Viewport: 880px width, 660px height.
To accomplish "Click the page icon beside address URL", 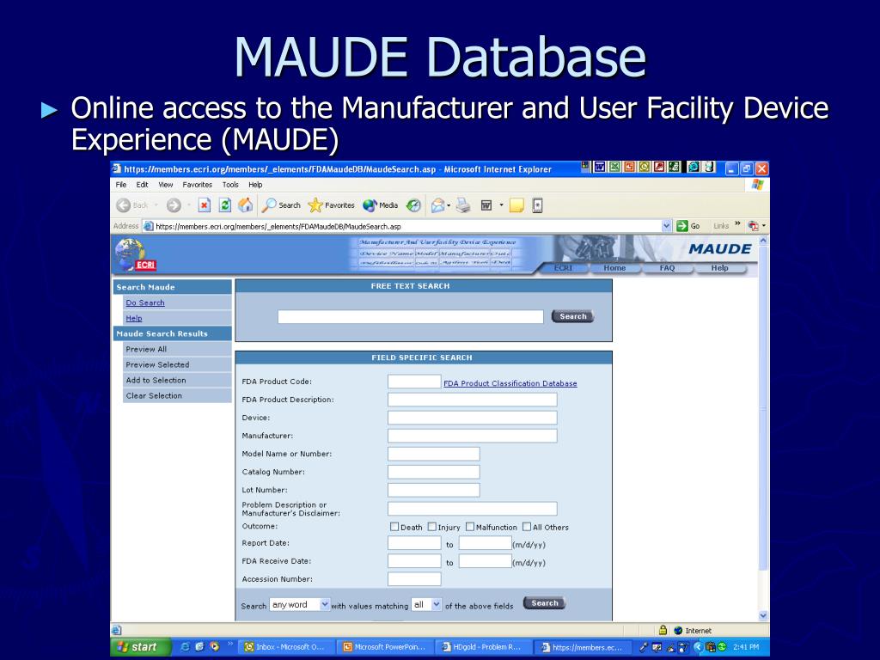I will (x=148, y=226).
